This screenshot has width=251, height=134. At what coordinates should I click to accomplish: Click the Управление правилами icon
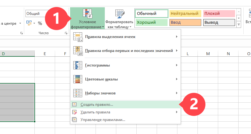[x=75, y=120]
